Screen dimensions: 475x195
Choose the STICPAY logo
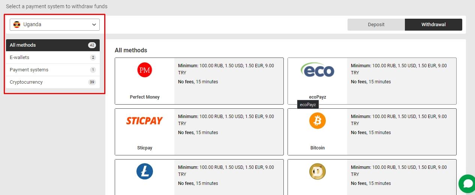[x=144, y=121]
